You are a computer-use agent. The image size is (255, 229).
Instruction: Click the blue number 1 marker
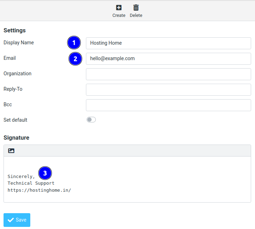[x=74, y=43]
